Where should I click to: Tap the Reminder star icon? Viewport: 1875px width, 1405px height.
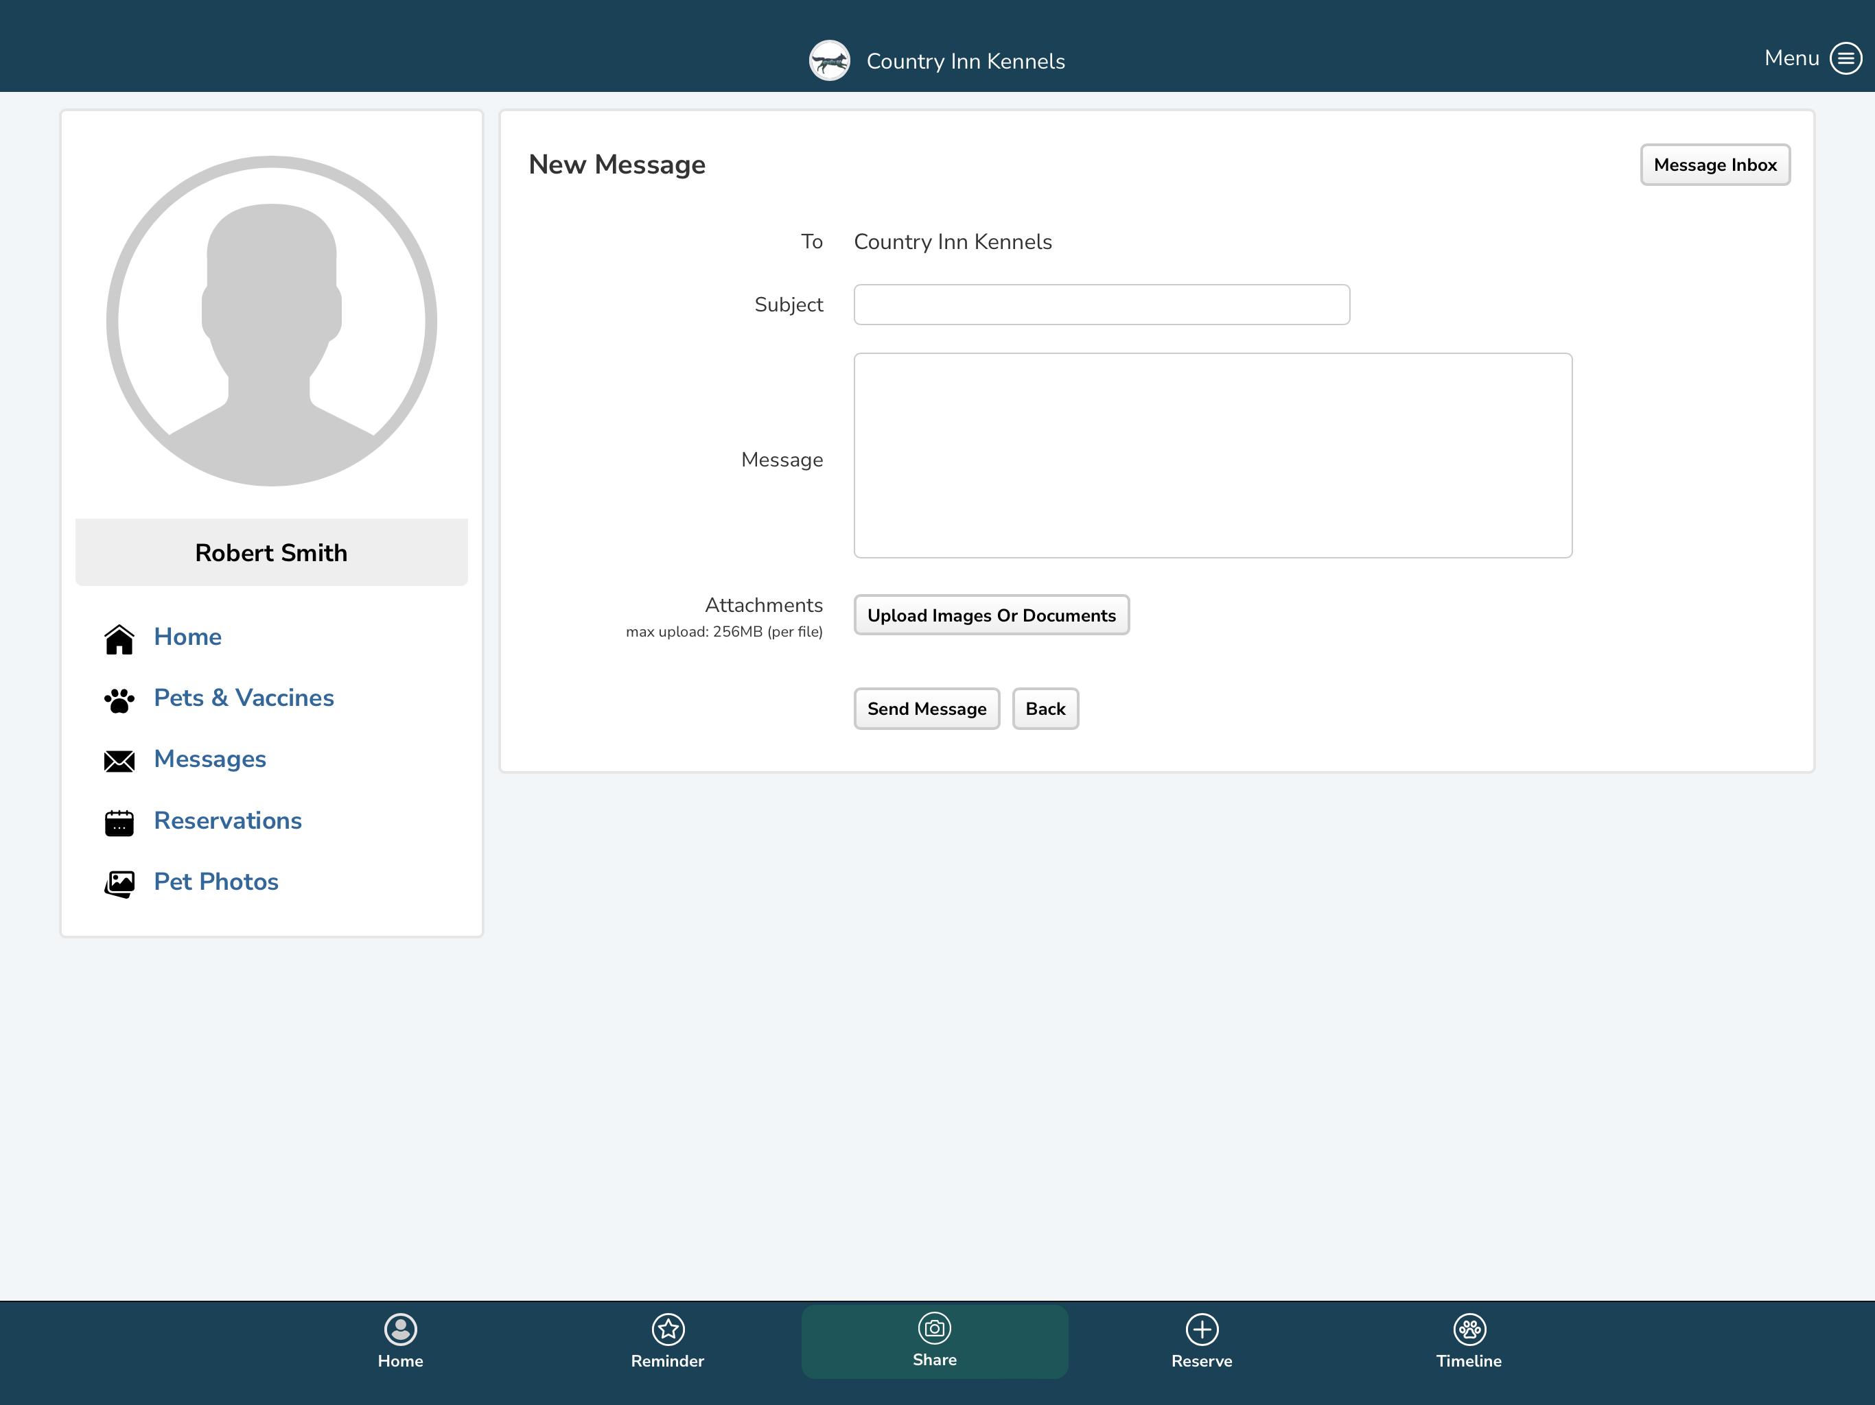tap(668, 1329)
